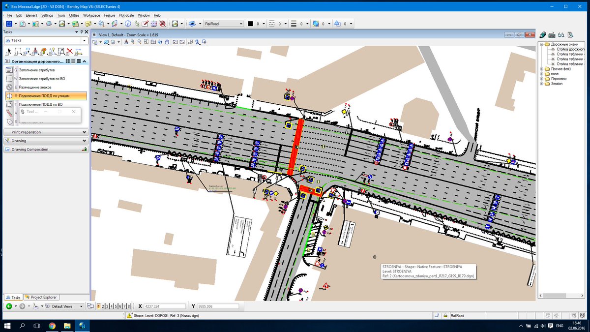Open the Workspace menu
The height and width of the screenshot is (332, 590).
91,15
